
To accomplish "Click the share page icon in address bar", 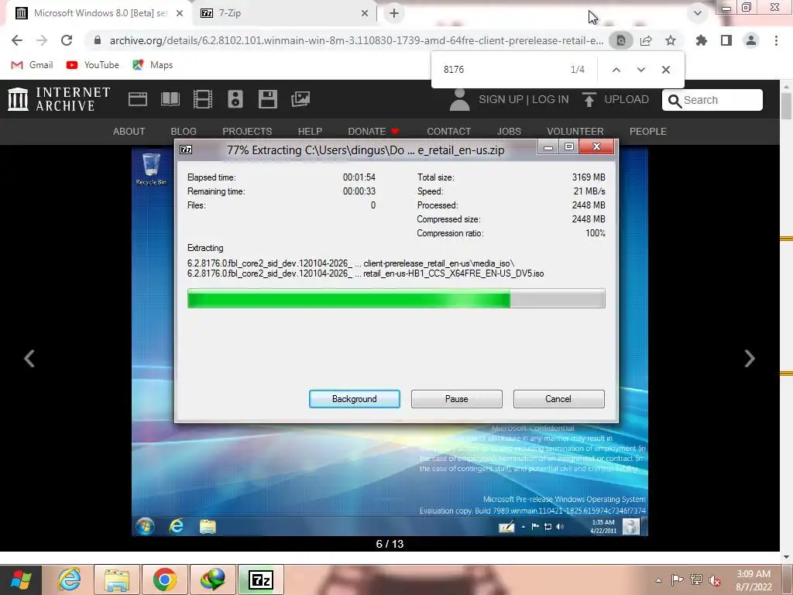I will click(646, 40).
